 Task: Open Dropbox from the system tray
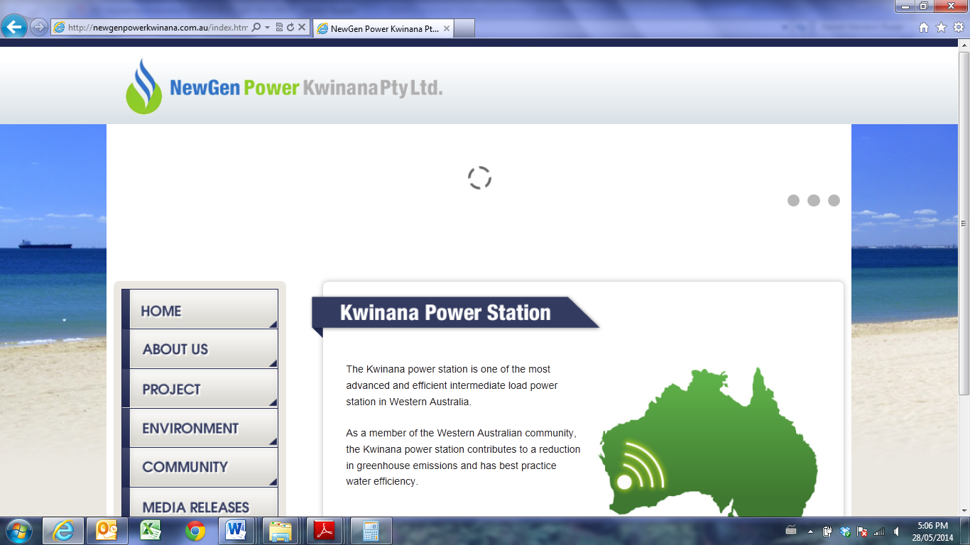click(845, 532)
